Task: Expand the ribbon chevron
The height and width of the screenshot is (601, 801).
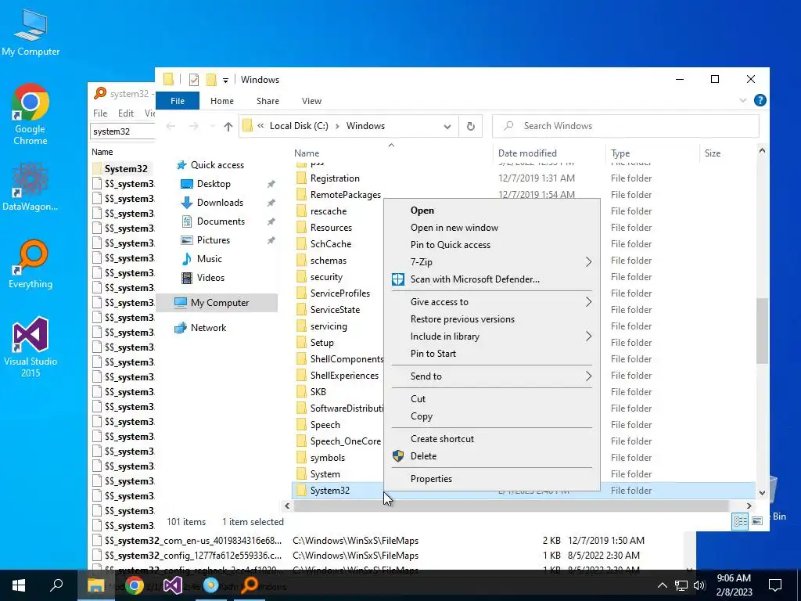Action: point(743,101)
